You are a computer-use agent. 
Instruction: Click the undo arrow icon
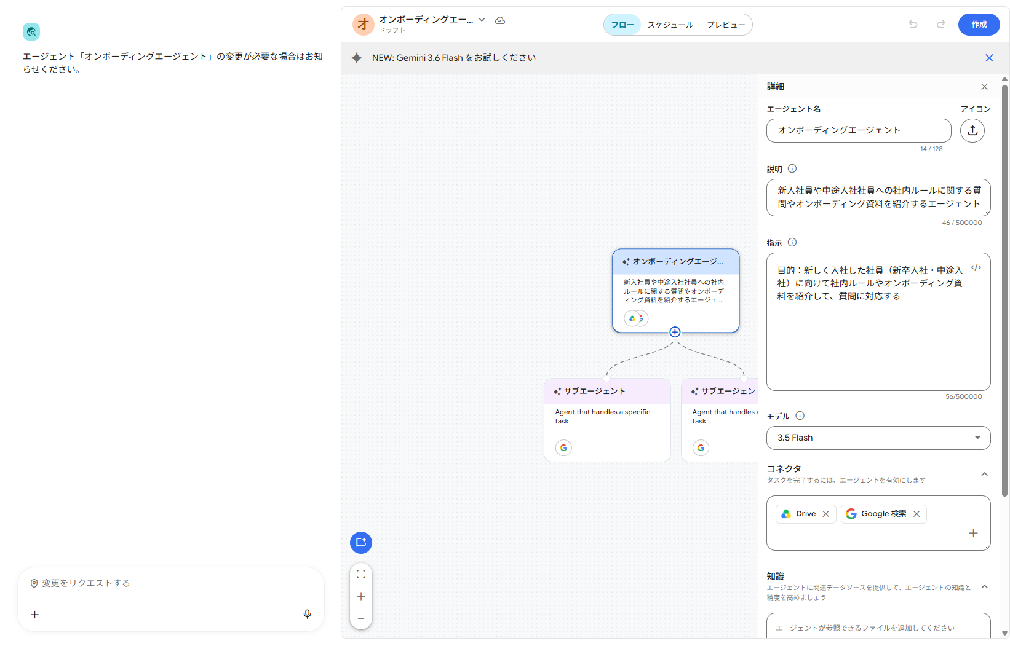[x=913, y=25]
